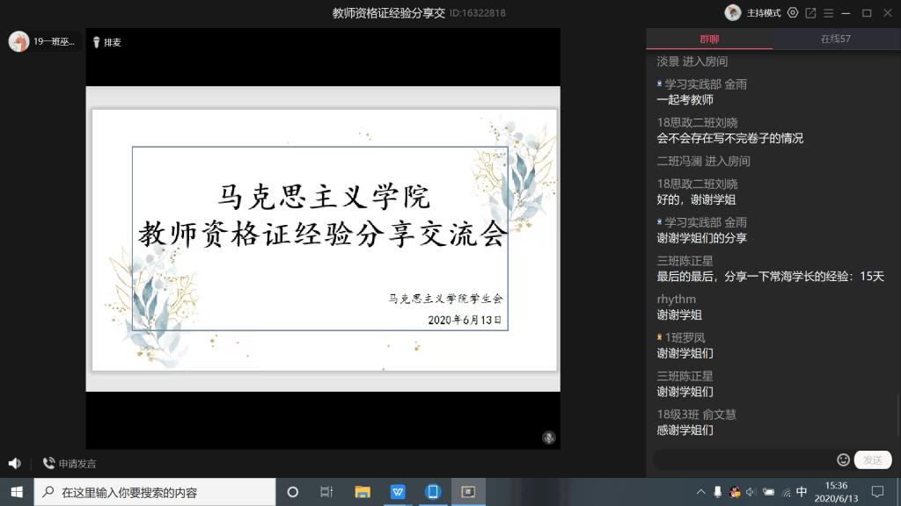Click the 排麦 microphone queue button

tap(106, 42)
